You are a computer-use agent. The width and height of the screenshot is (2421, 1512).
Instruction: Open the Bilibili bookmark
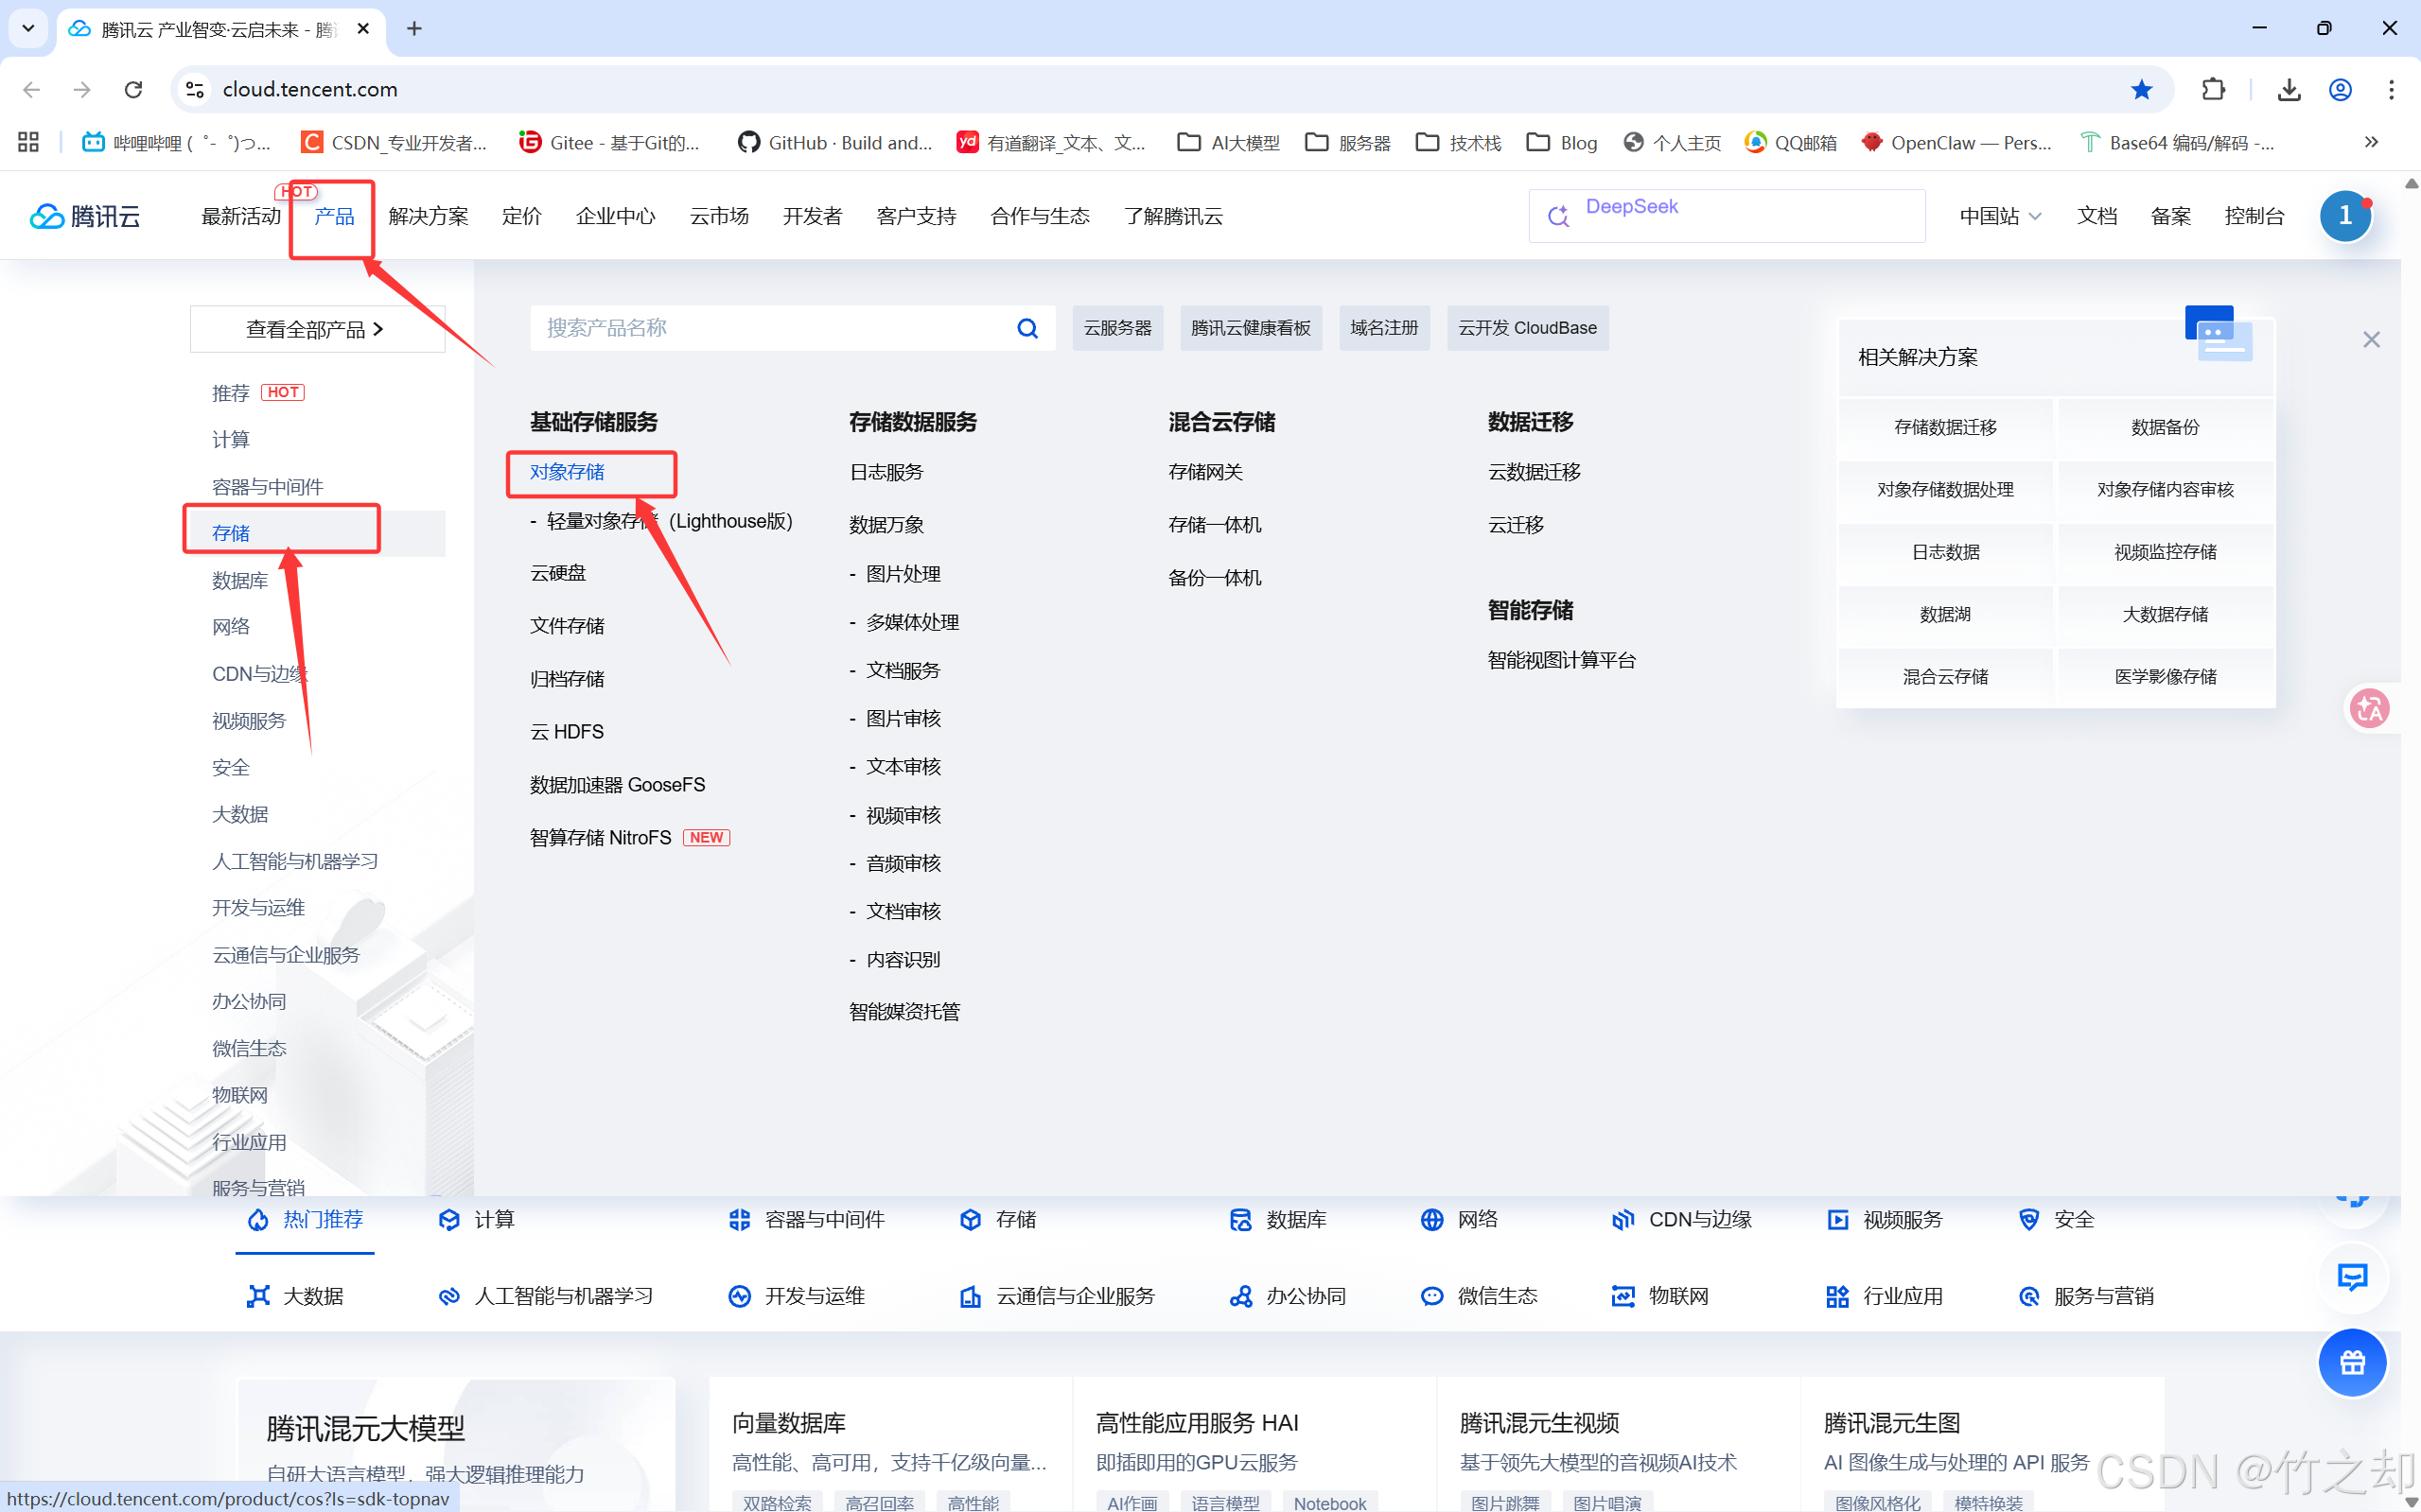[176, 142]
